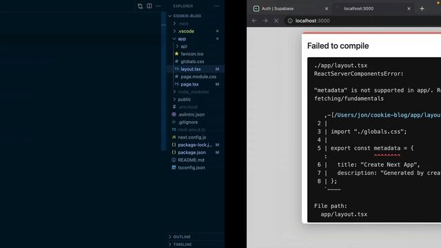Open README.md file
The width and height of the screenshot is (441, 248).
(x=191, y=161)
